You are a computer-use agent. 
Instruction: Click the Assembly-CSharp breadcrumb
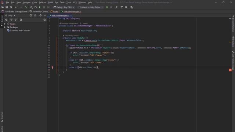tap(39, 11)
